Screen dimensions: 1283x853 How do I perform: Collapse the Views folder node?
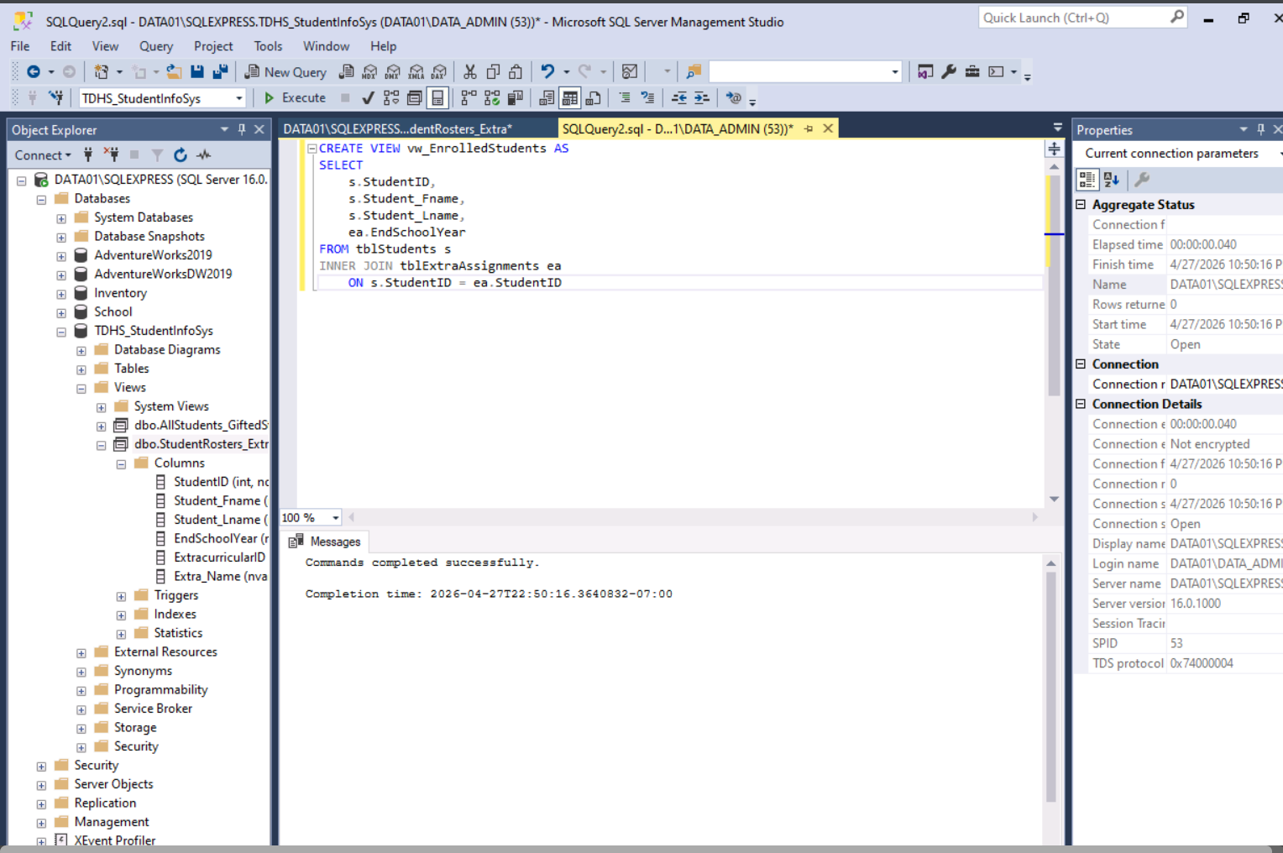point(81,389)
